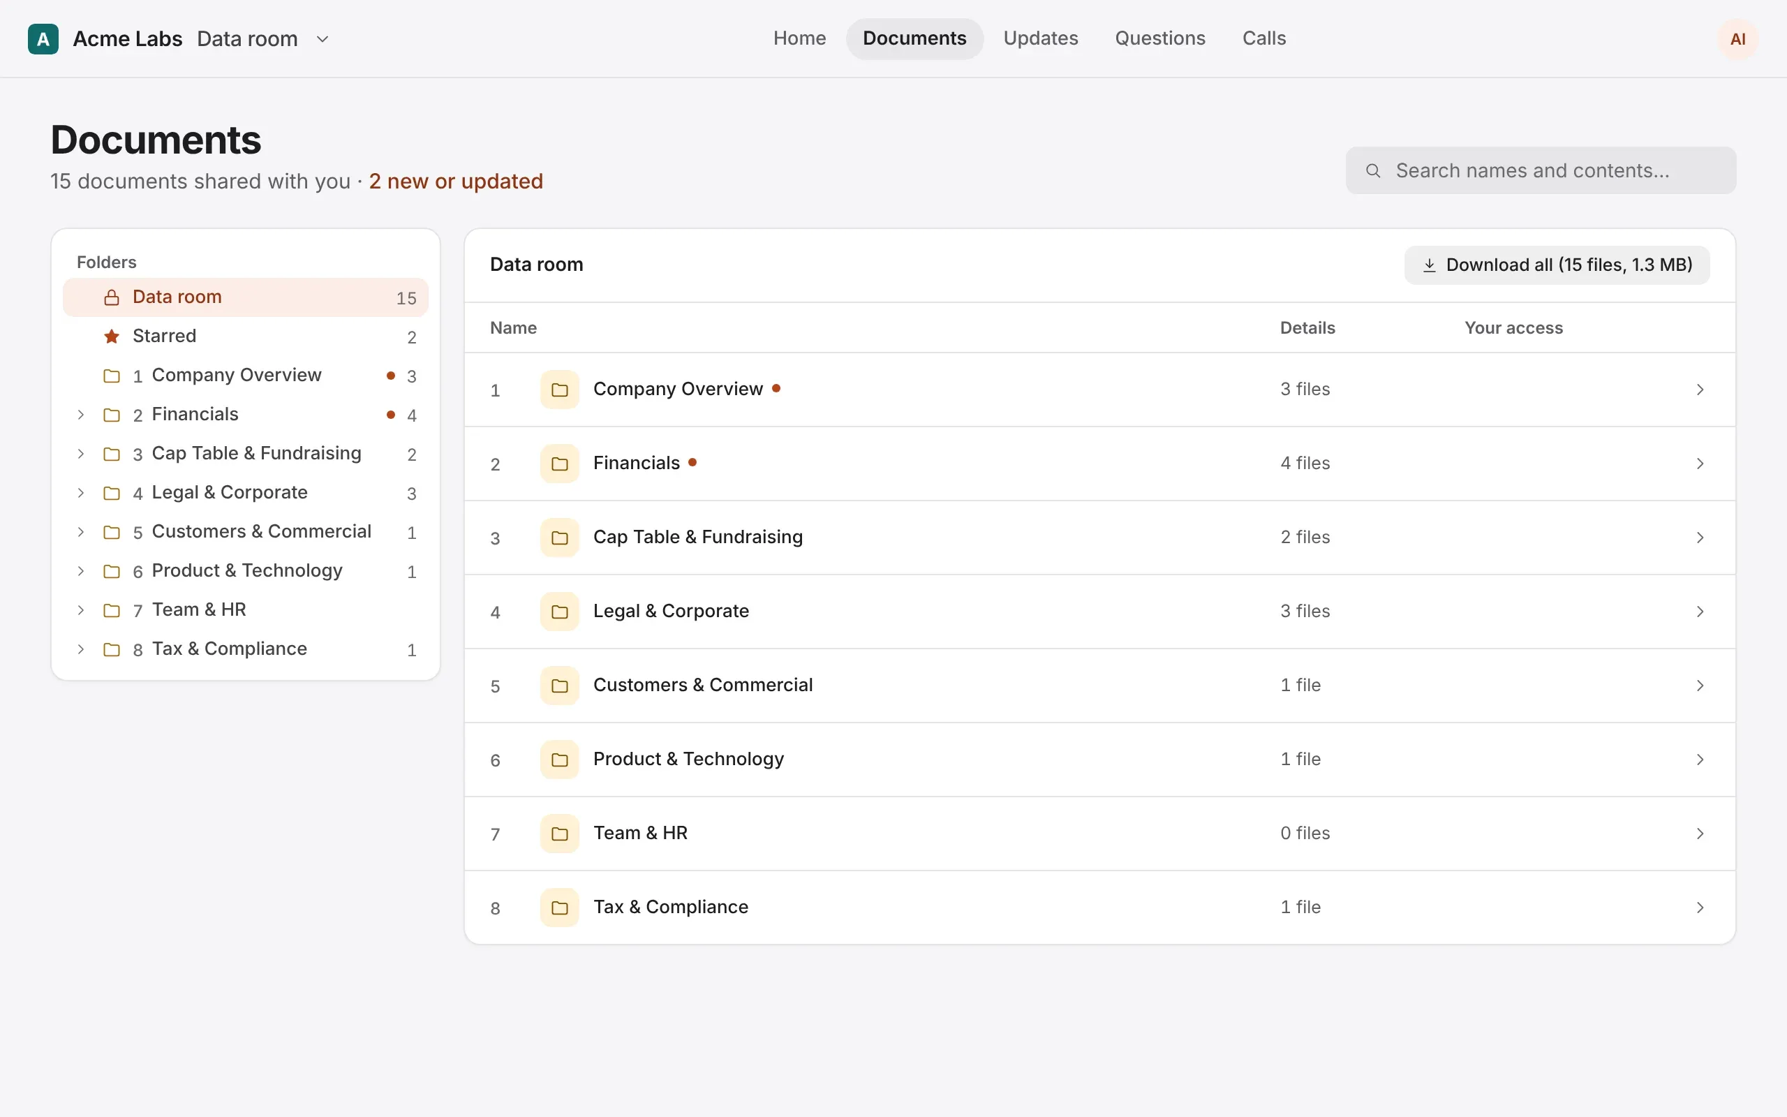Image resolution: width=1787 pixels, height=1117 pixels.
Task: Expand Legal & Corporate in sidebar
Action: 80,493
